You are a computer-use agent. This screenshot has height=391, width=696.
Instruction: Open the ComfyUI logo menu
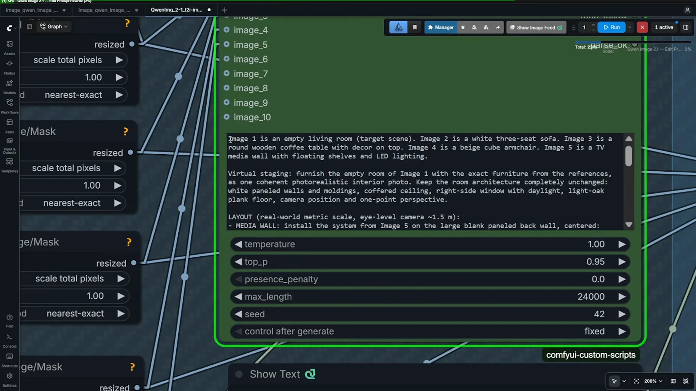pyautogui.click(x=10, y=28)
